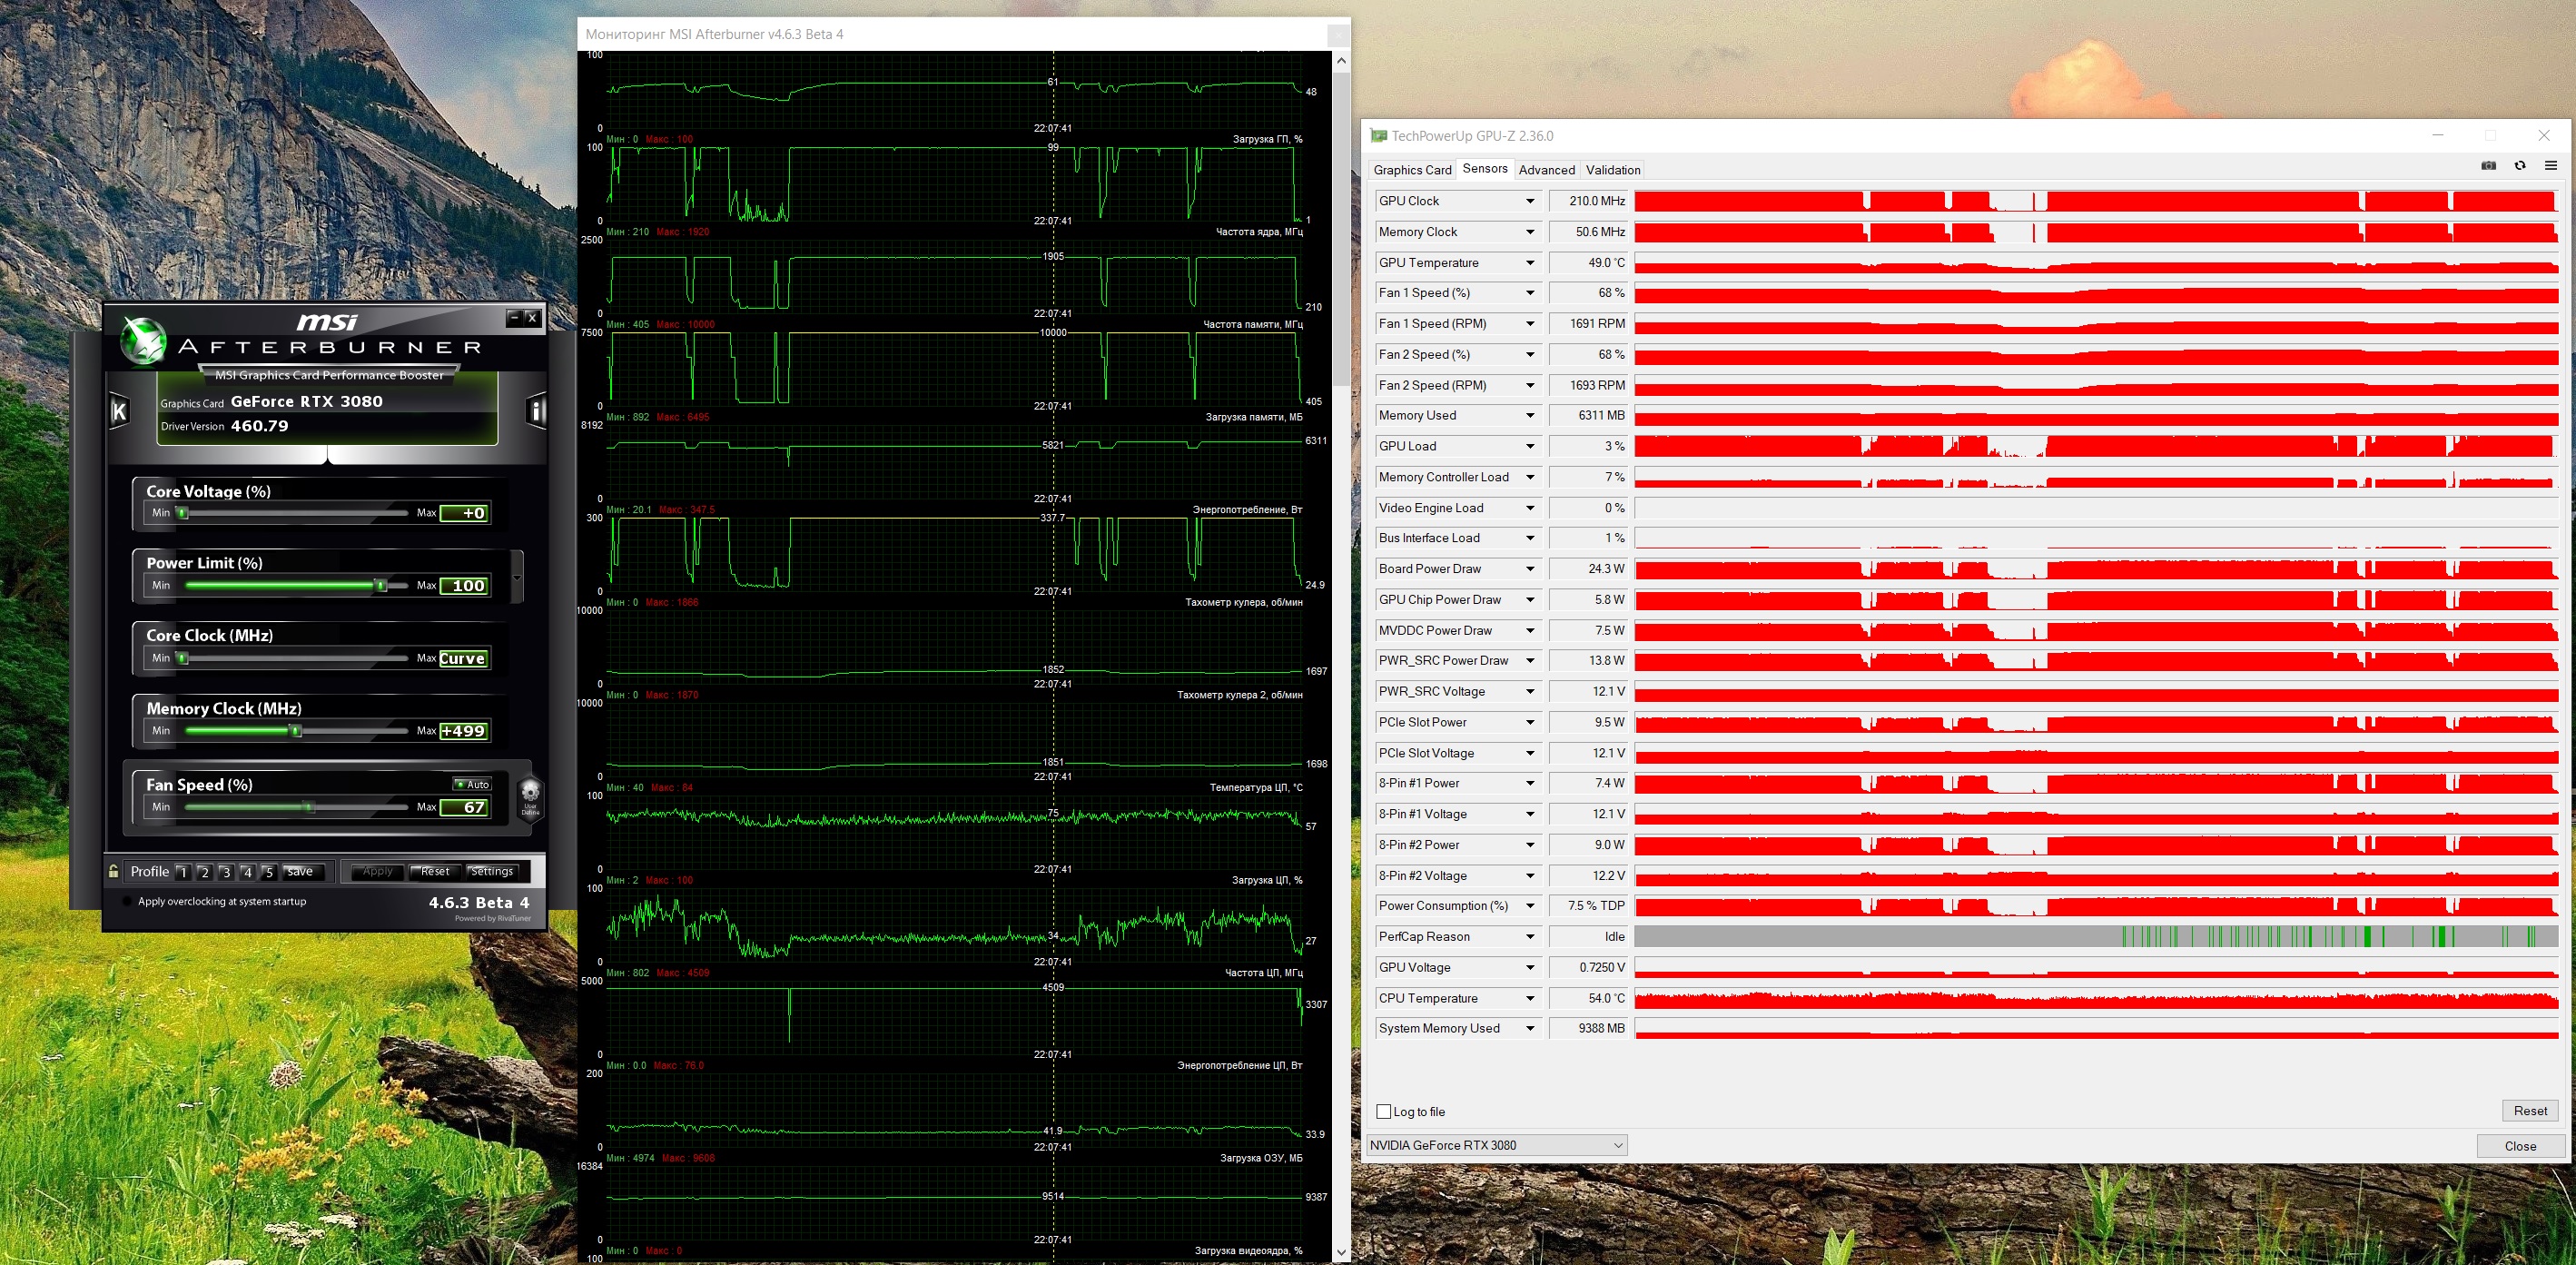Click the GPU-Z screenshot camera icon
The image size is (2576, 1265).
pos(2488,166)
